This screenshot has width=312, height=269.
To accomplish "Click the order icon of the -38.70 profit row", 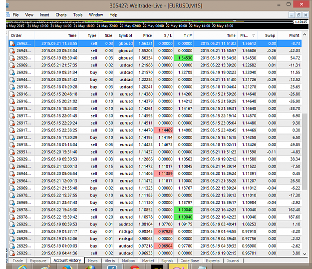I will point(12,108).
